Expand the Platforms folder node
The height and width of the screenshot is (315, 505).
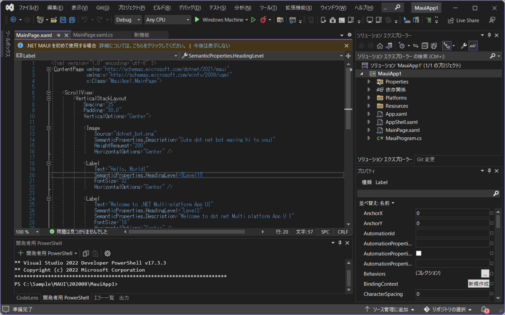tap(369, 98)
